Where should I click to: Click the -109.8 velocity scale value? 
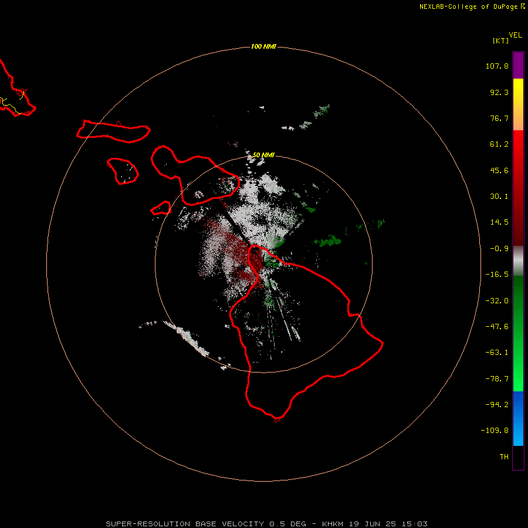pos(495,431)
